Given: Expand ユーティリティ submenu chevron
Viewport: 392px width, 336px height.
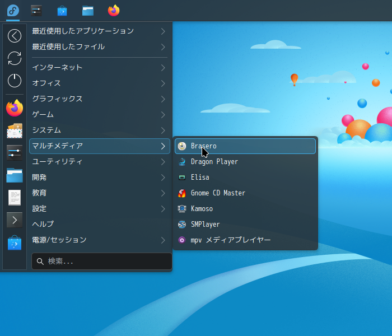Looking at the screenshot, I should (x=163, y=162).
